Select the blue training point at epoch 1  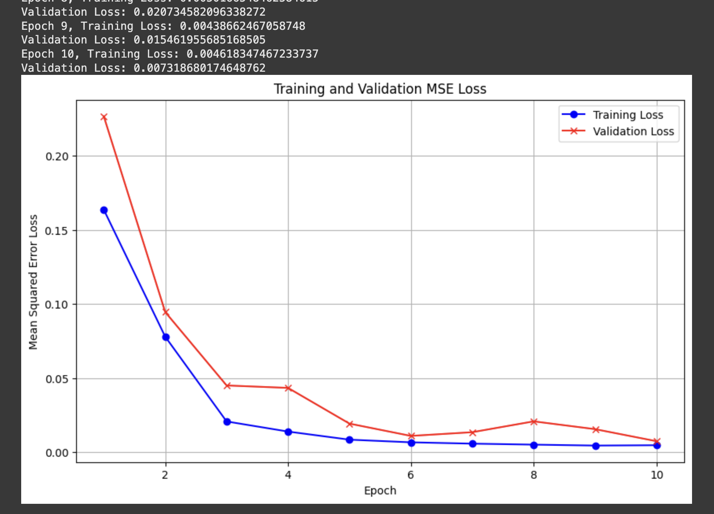104,211
